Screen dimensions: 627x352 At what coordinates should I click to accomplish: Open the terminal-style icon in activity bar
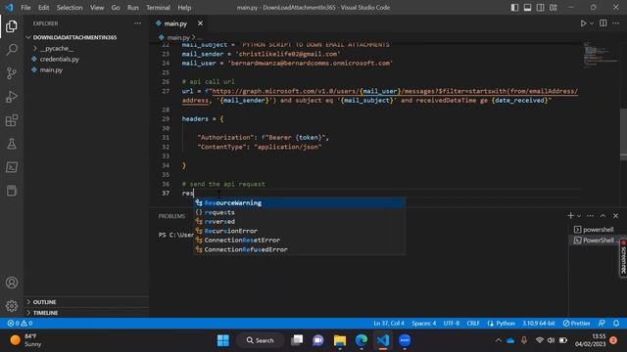pyautogui.click(x=12, y=167)
